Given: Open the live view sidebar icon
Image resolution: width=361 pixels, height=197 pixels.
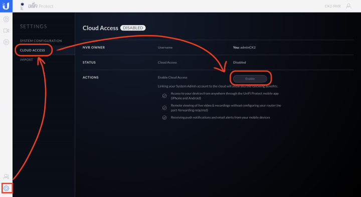Looking at the screenshot, I should pyautogui.click(x=6, y=19).
